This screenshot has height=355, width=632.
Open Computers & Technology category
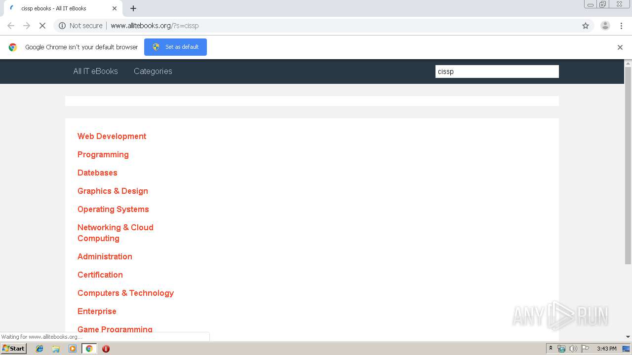point(126,293)
